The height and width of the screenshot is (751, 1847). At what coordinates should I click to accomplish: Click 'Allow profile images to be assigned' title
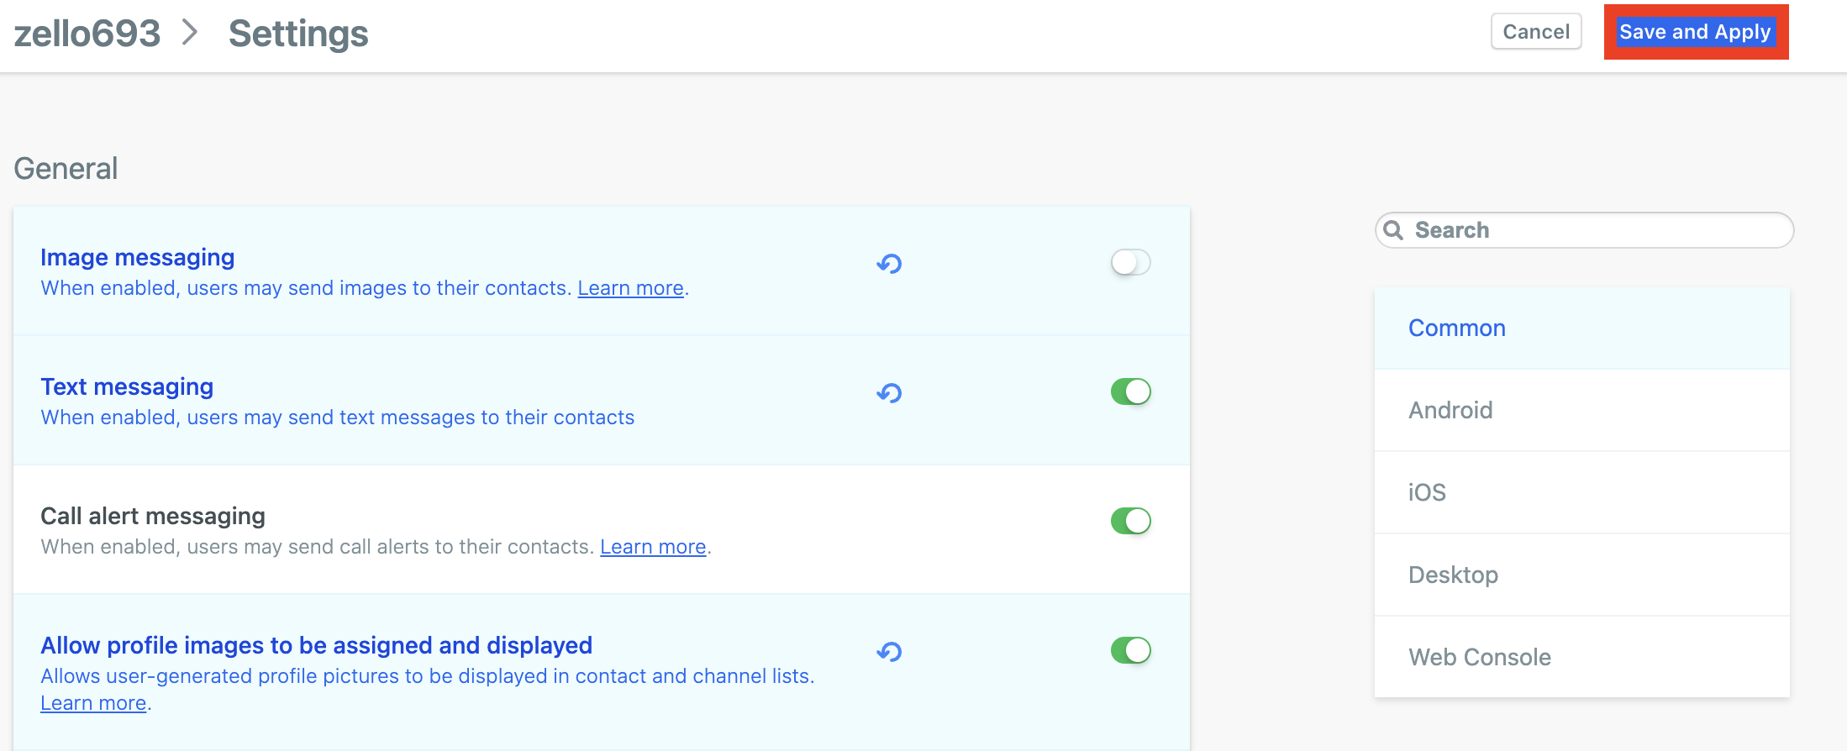pyautogui.click(x=317, y=646)
